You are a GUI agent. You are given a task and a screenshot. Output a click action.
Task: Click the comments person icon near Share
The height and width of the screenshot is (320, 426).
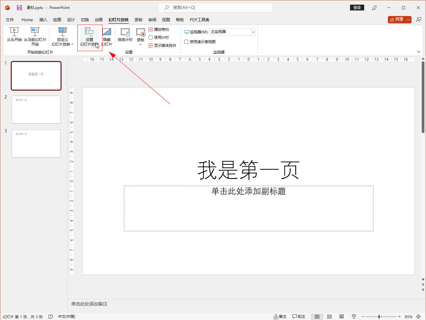point(419,19)
